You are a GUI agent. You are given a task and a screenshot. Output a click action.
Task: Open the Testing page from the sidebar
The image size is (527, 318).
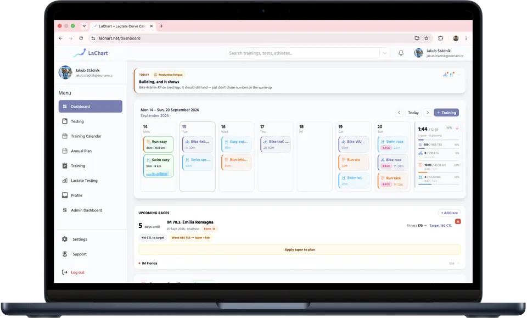91,121
